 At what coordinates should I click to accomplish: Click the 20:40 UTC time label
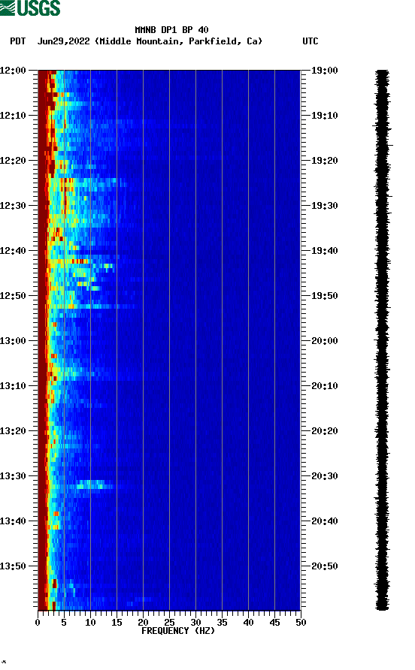click(x=324, y=521)
